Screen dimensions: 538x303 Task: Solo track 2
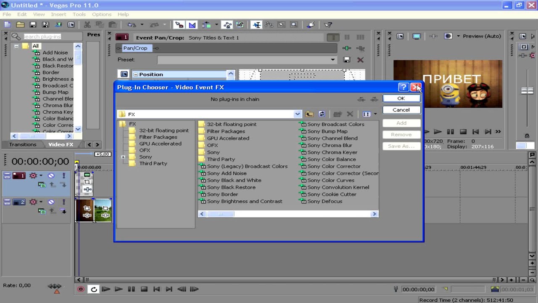64,202
